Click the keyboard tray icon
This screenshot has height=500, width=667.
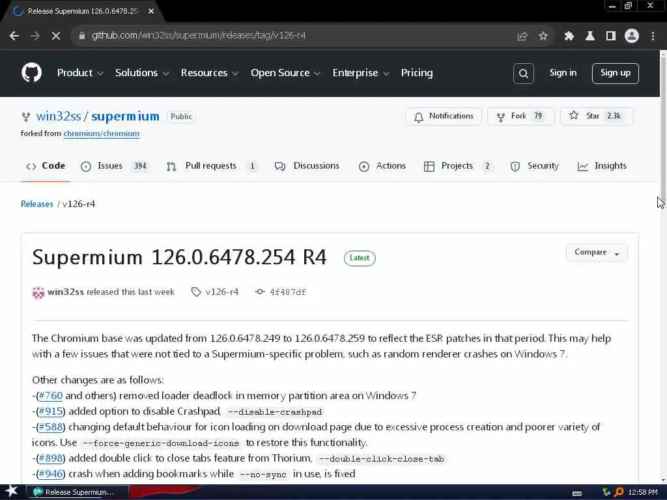(x=577, y=493)
